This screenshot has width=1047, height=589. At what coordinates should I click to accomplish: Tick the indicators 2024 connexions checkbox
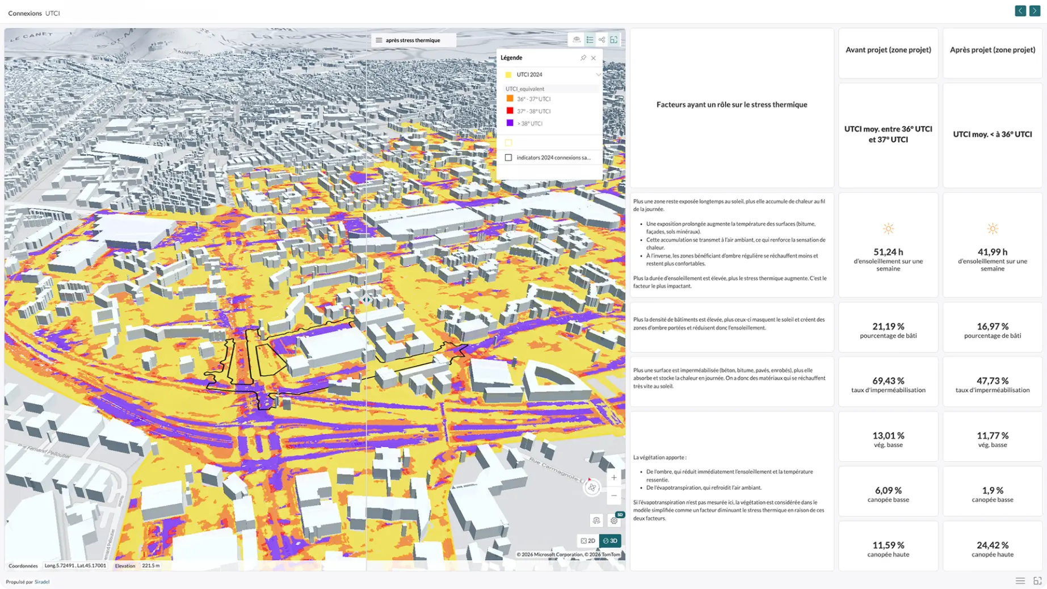click(508, 158)
